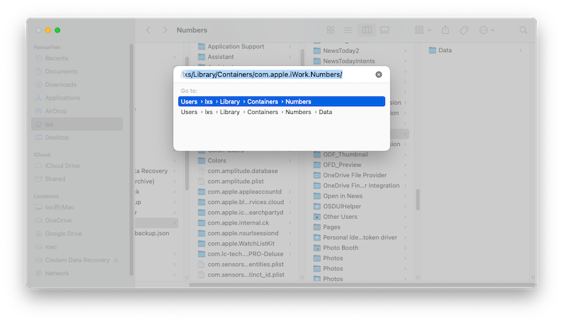Screen dimensions: 563x323
Task: Select the mac volume in sidebar
Action: click(x=77, y=247)
